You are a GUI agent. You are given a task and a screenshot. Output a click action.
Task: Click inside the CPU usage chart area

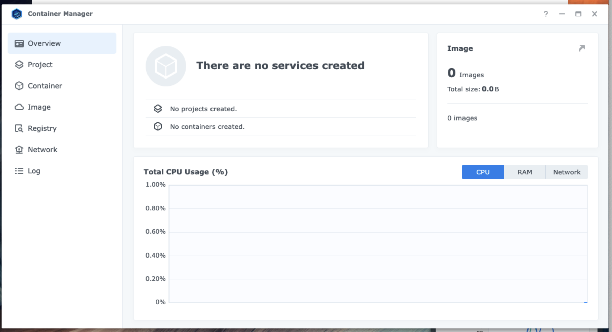(378, 244)
